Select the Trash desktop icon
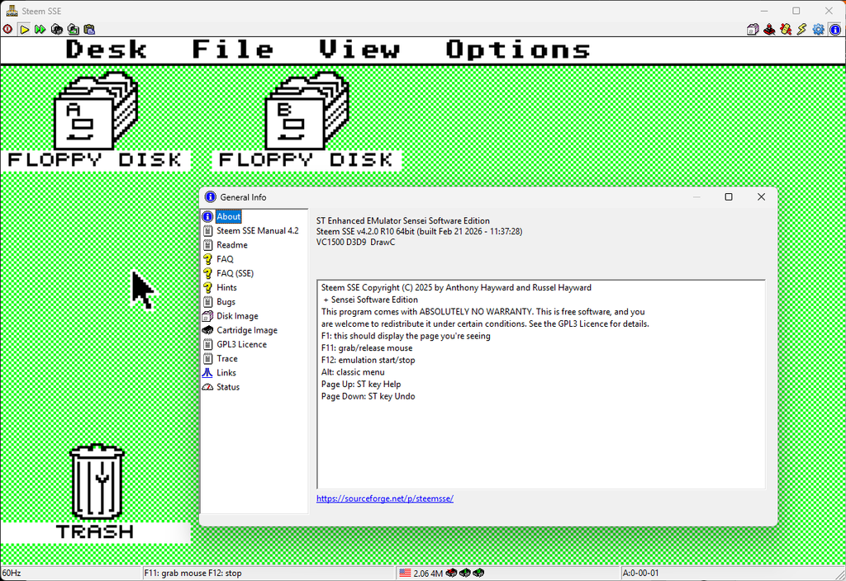The image size is (846, 581). click(96, 481)
